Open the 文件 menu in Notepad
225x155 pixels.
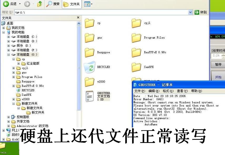coord(139,90)
